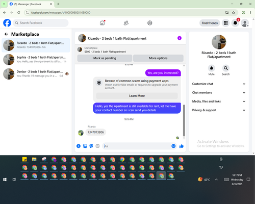Click Mark as pending button
The image size is (255, 204).
click(x=105, y=58)
